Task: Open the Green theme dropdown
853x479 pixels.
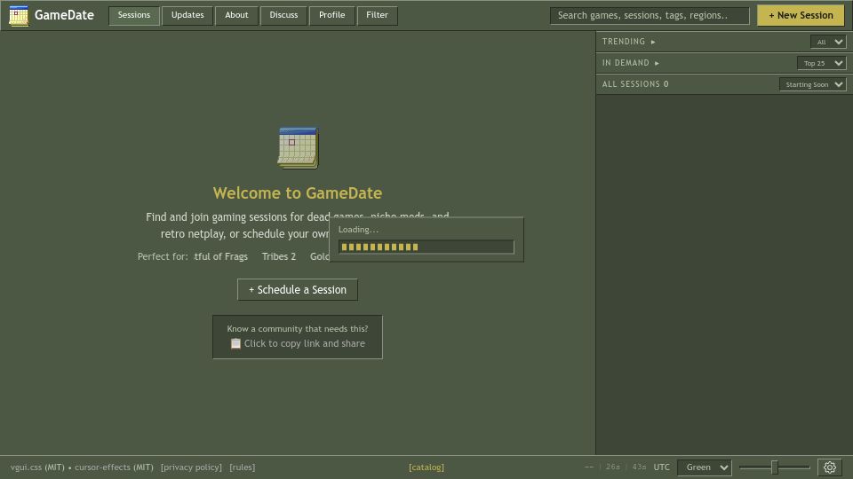Action: (x=705, y=467)
